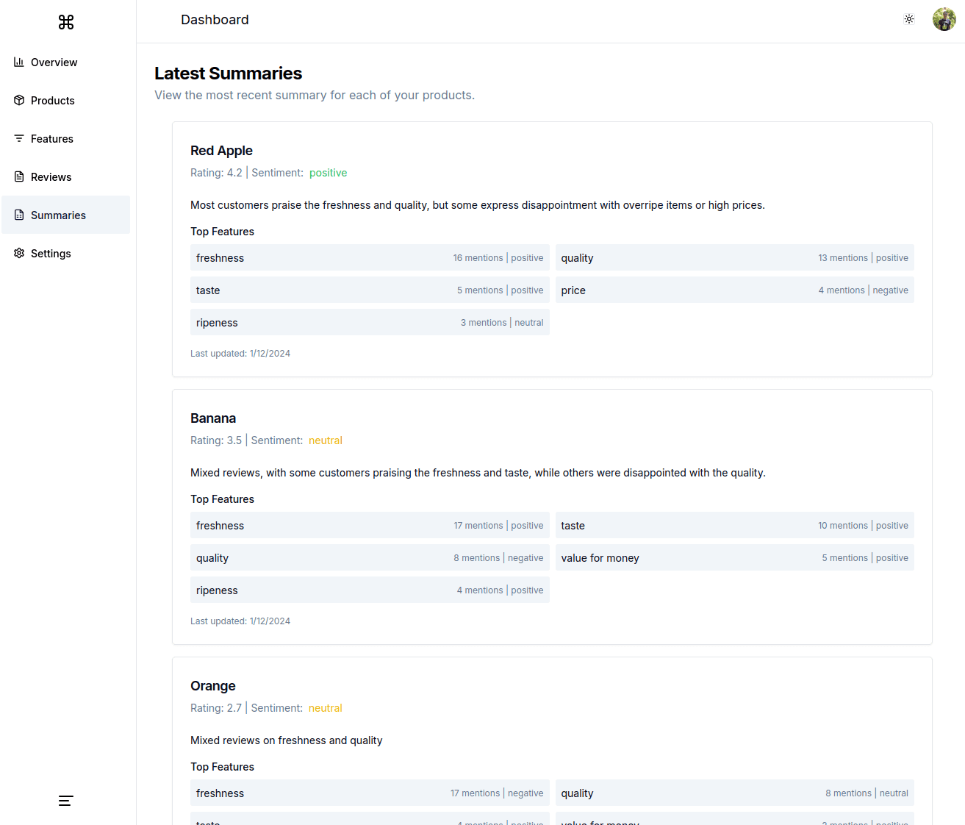Viewport: 965px width, 825px height.
Task: Select the Red Apple card title
Action: coord(221,151)
